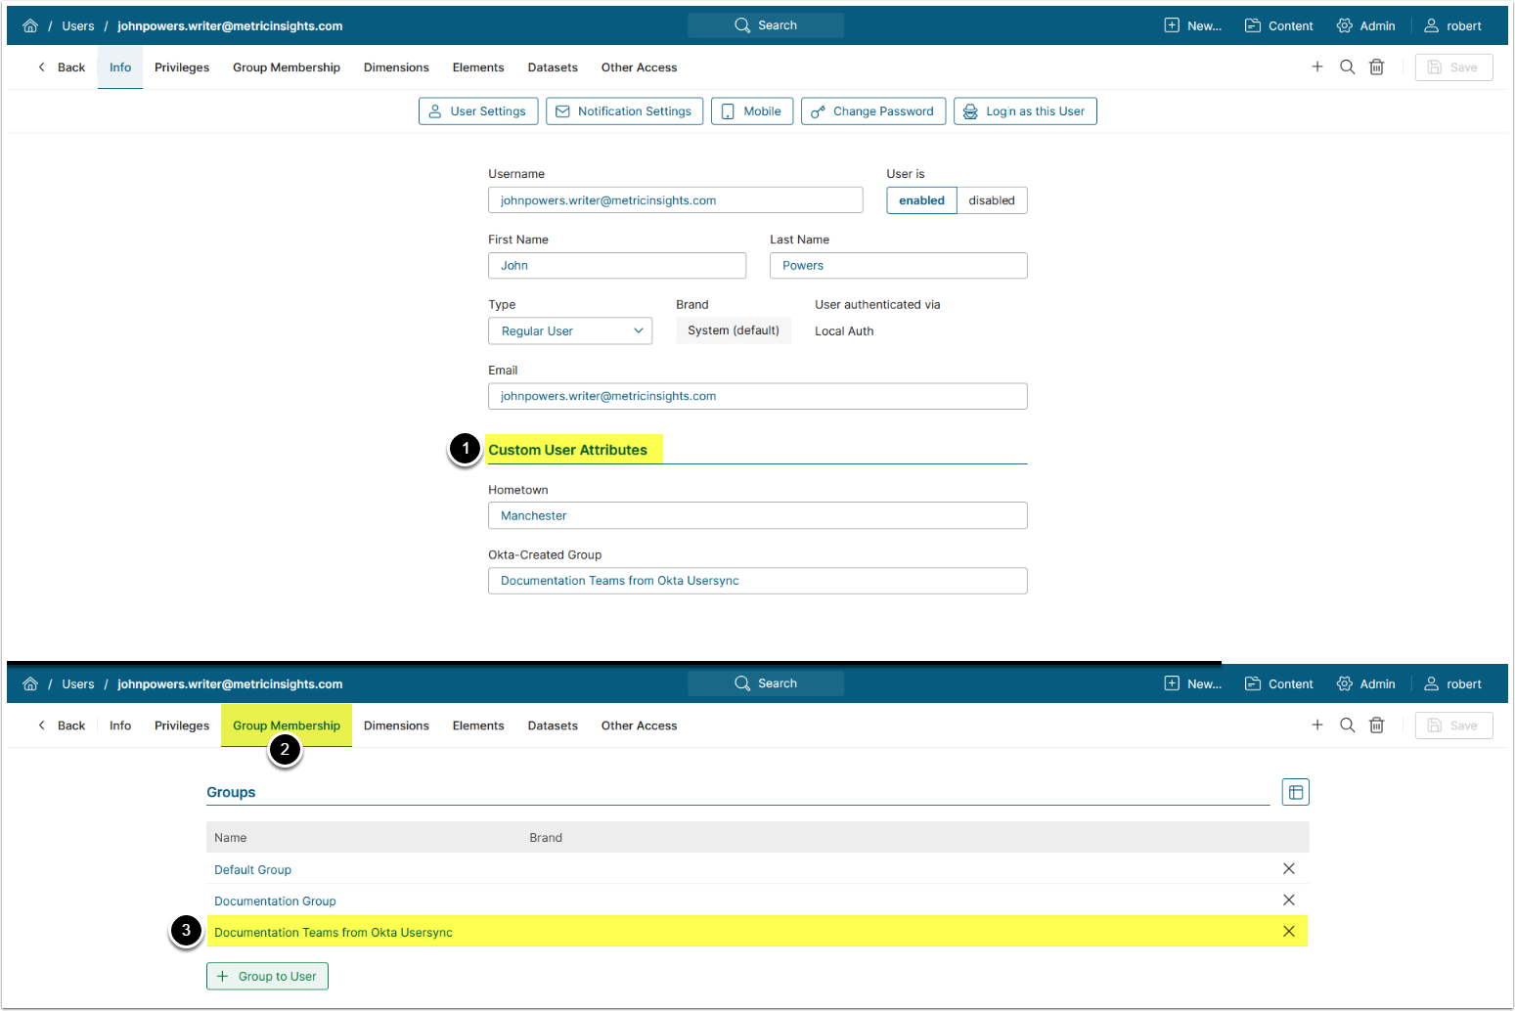Set user status to disabled

click(x=991, y=200)
